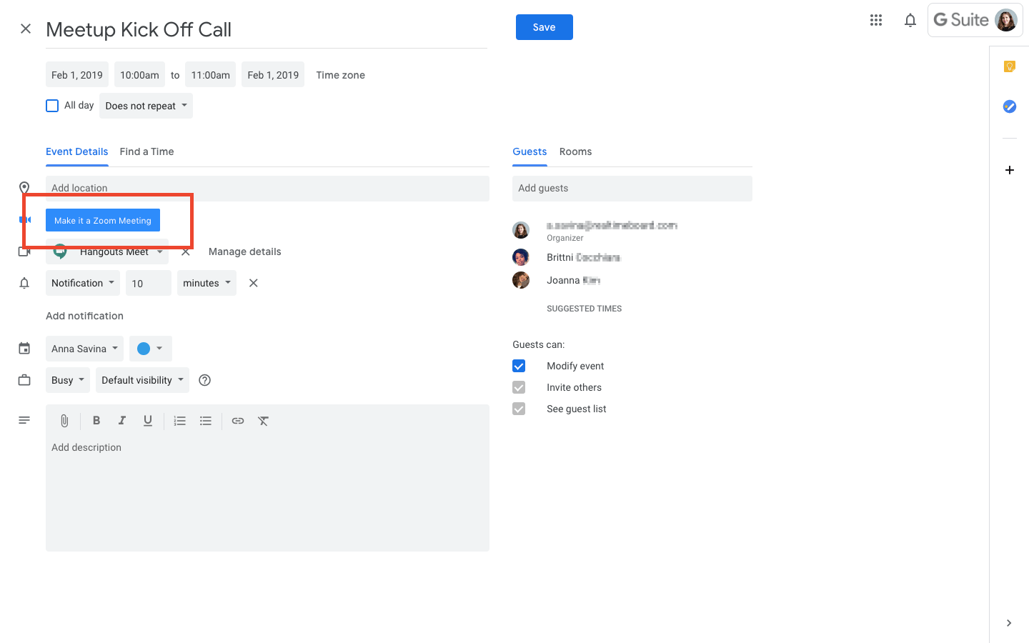
Task: Click the Save button
Action: [x=545, y=27]
